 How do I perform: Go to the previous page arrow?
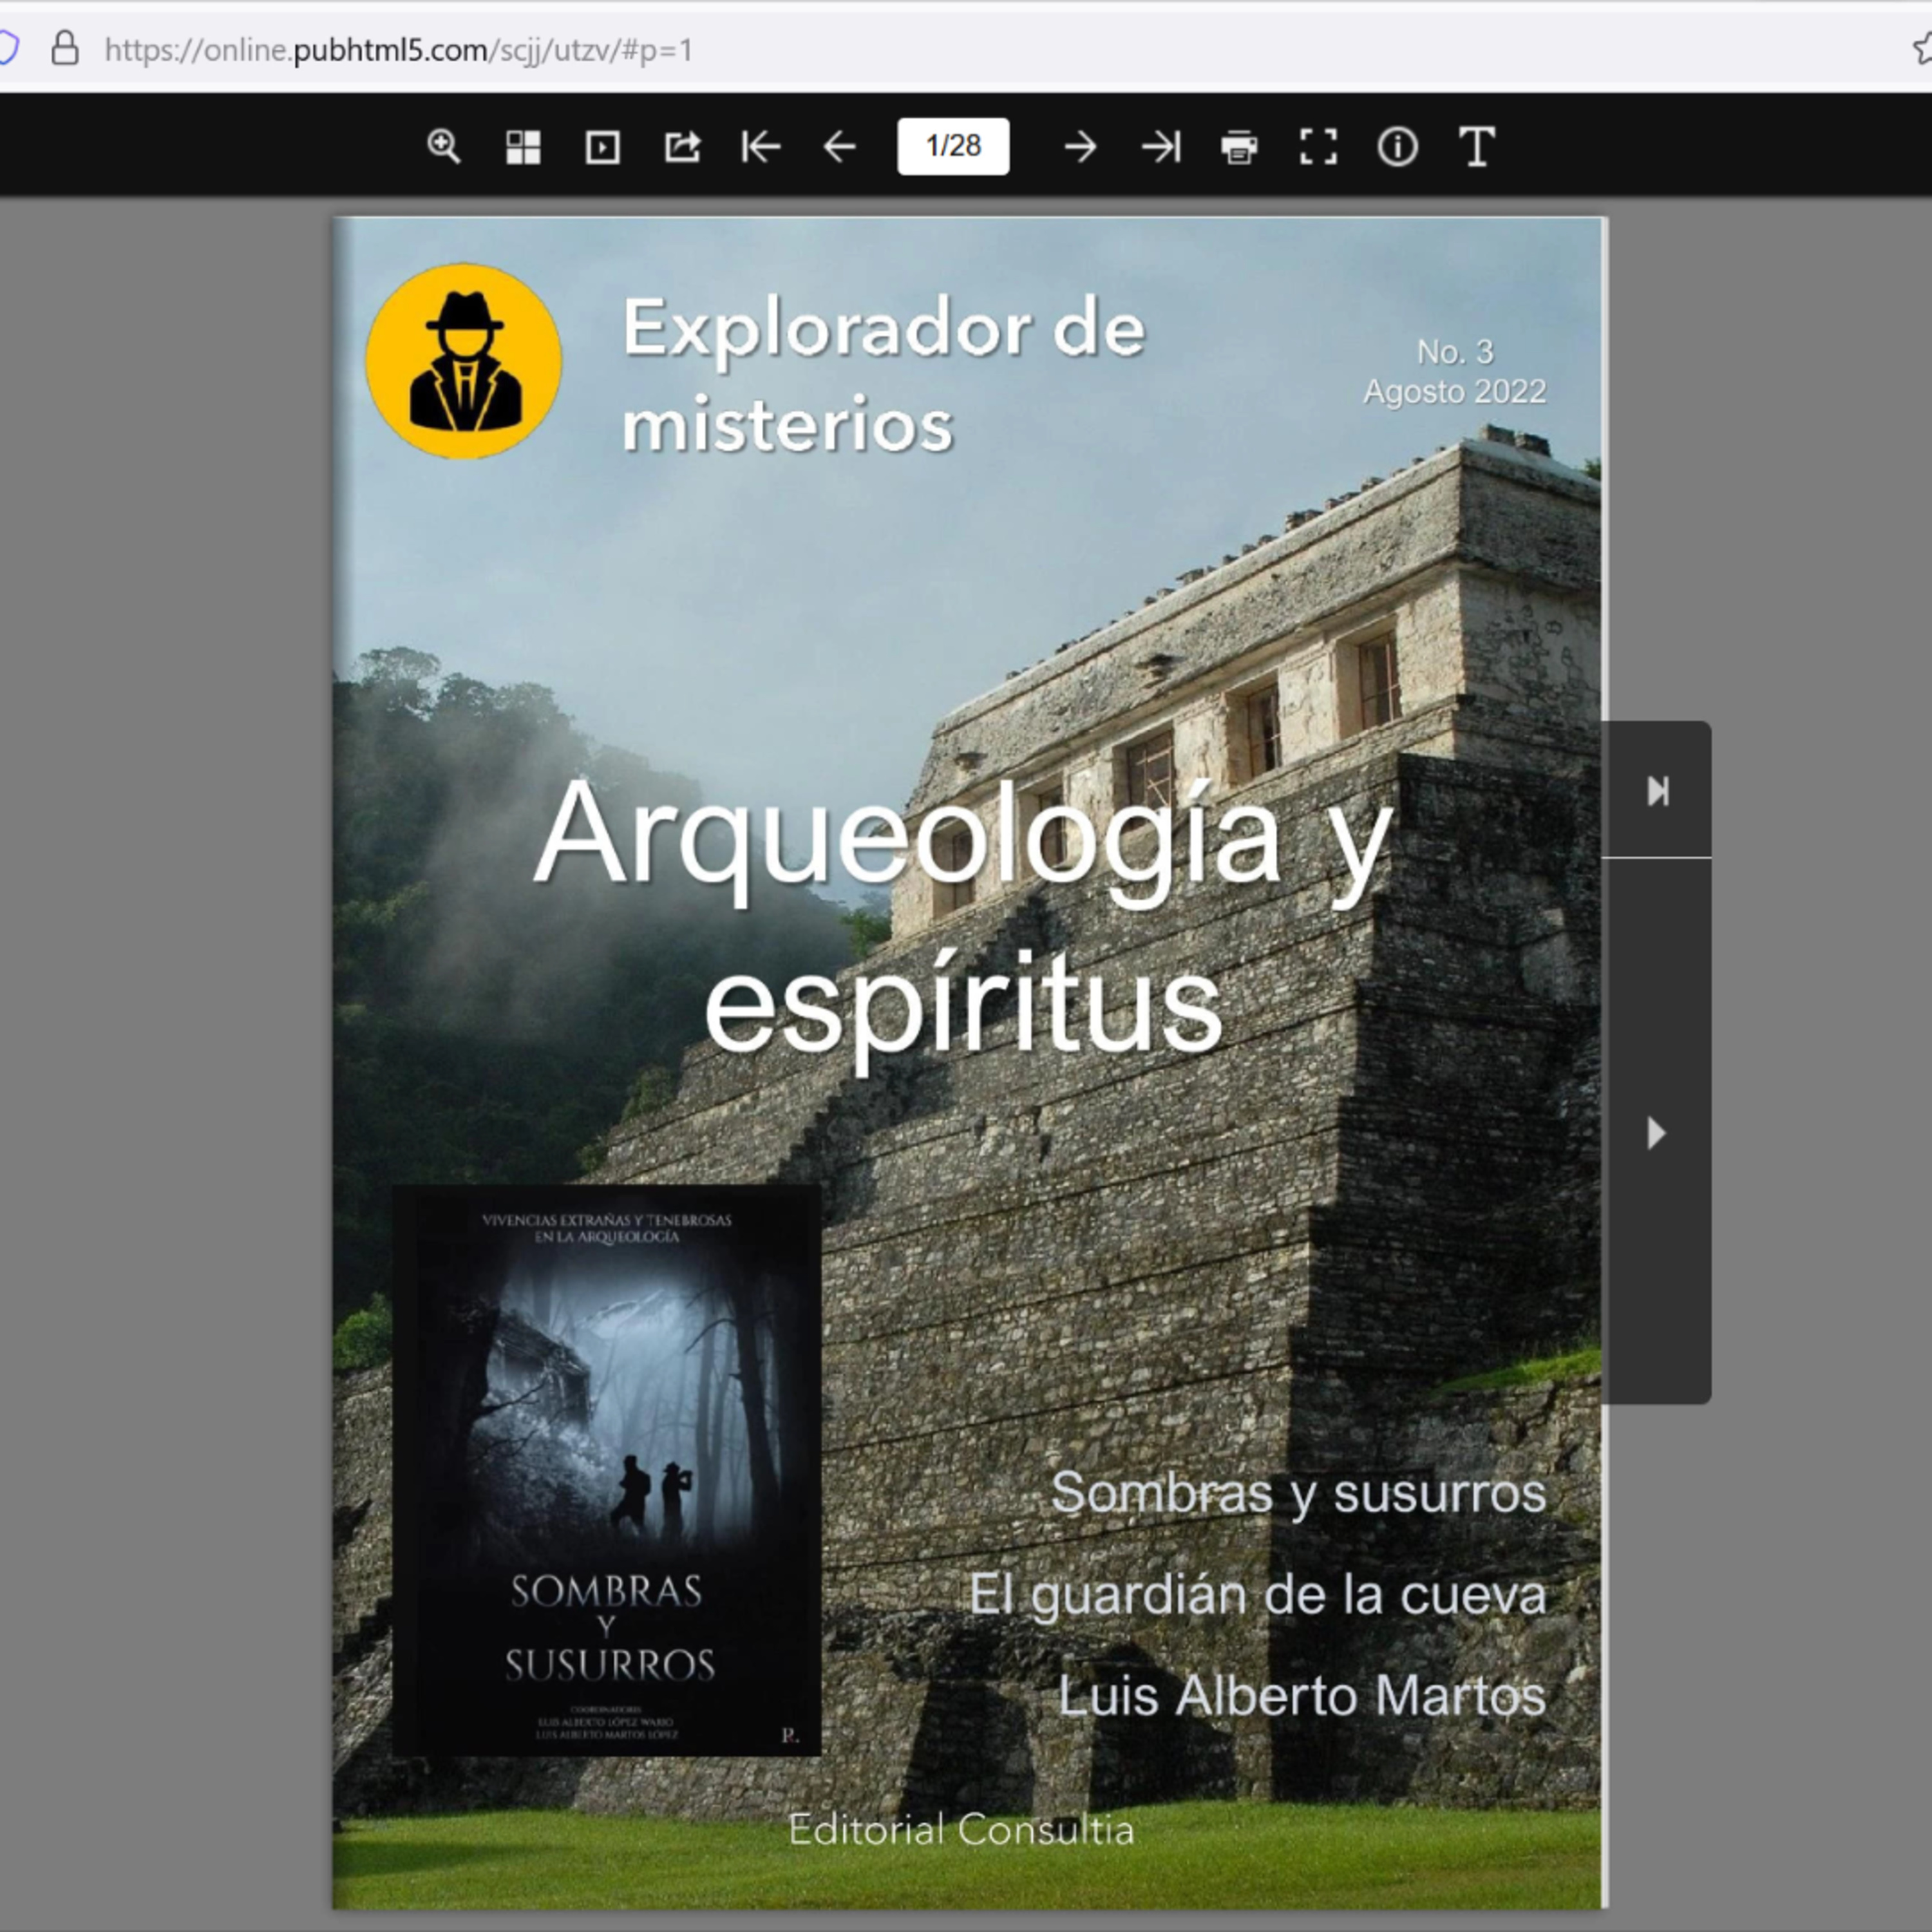tap(840, 147)
